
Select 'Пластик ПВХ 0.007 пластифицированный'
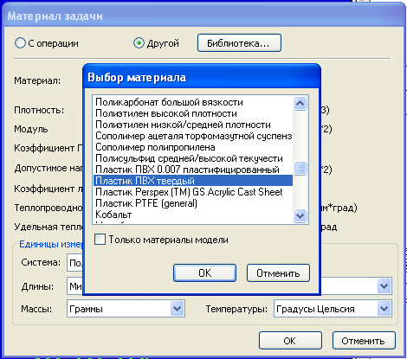click(193, 170)
